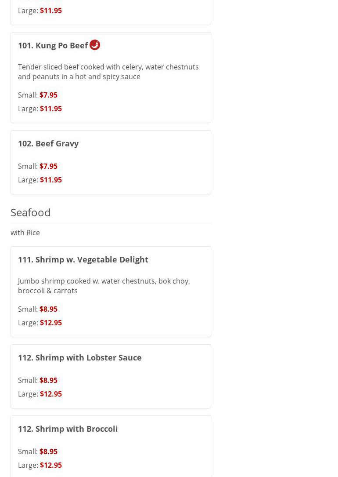Select large $12.95 Shrimp with Lobster Sauce

click(50, 394)
